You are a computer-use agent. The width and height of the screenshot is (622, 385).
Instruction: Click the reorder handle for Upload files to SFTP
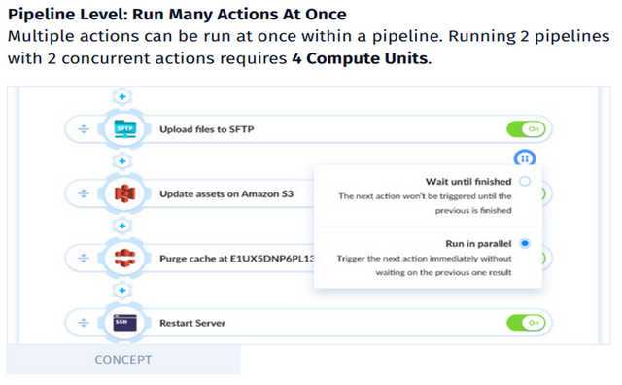(84, 129)
